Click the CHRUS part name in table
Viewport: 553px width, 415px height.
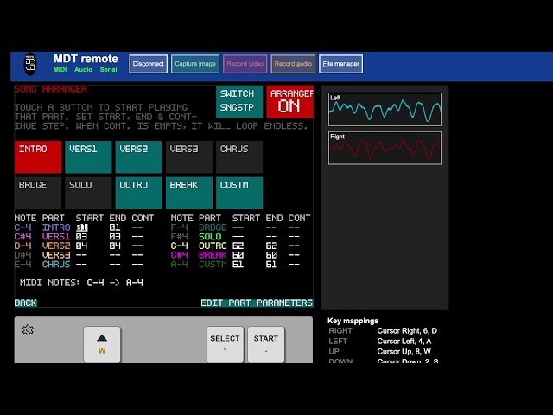pyautogui.click(x=56, y=265)
